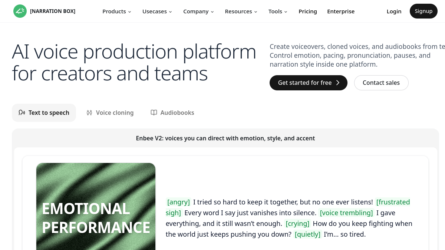Click the [crying] emotion tag
The width and height of the screenshot is (445, 250).
click(x=297, y=224)
